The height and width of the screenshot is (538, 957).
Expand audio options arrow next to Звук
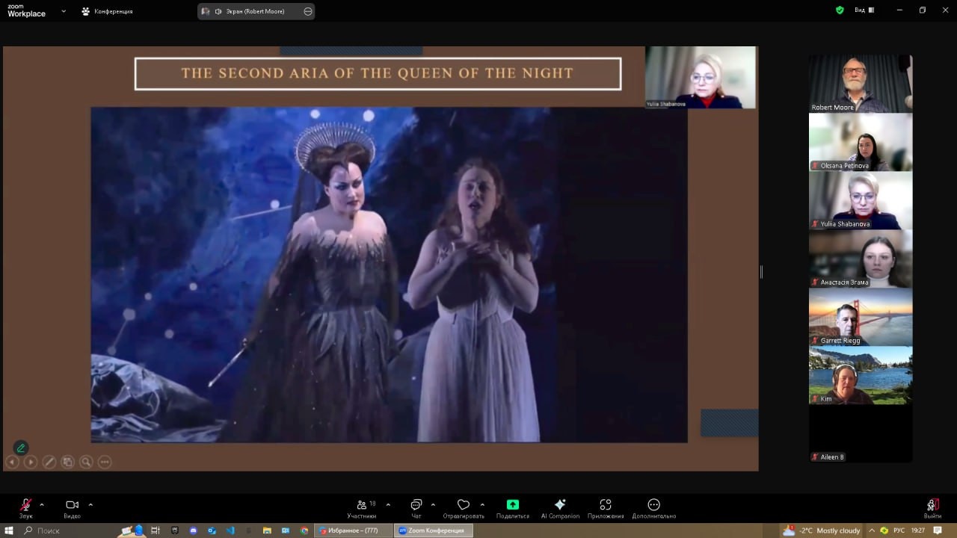[42, 504]
